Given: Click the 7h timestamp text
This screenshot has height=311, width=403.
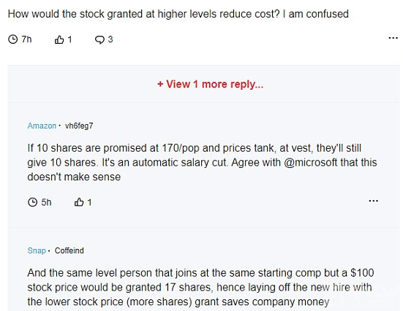Looking at the screenshot, I should pos(26,39).
